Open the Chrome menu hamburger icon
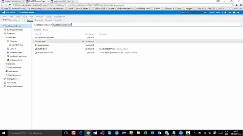The width and height of the screenshot is (243, 136). pyautogui.click(x=241, y=5)
